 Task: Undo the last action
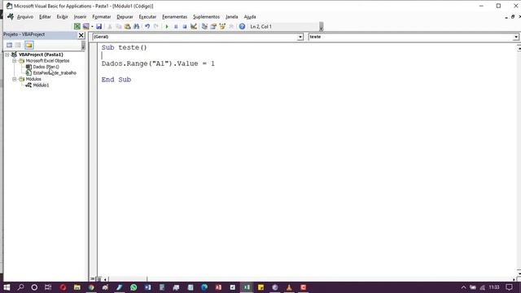147,26
